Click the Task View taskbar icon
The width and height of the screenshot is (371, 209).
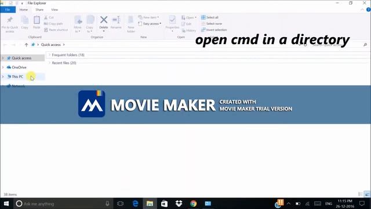point(120,204)
